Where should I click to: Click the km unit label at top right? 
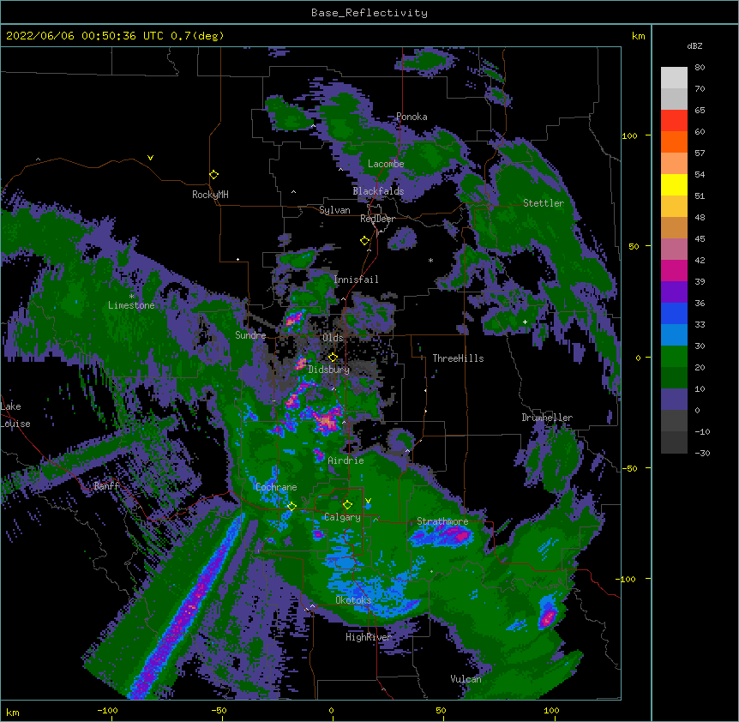tap(638, 36)
